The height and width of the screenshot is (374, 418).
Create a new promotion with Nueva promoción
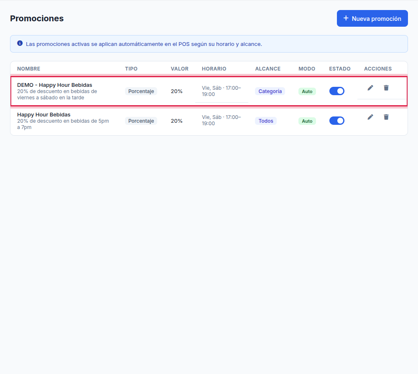[372, 18]
